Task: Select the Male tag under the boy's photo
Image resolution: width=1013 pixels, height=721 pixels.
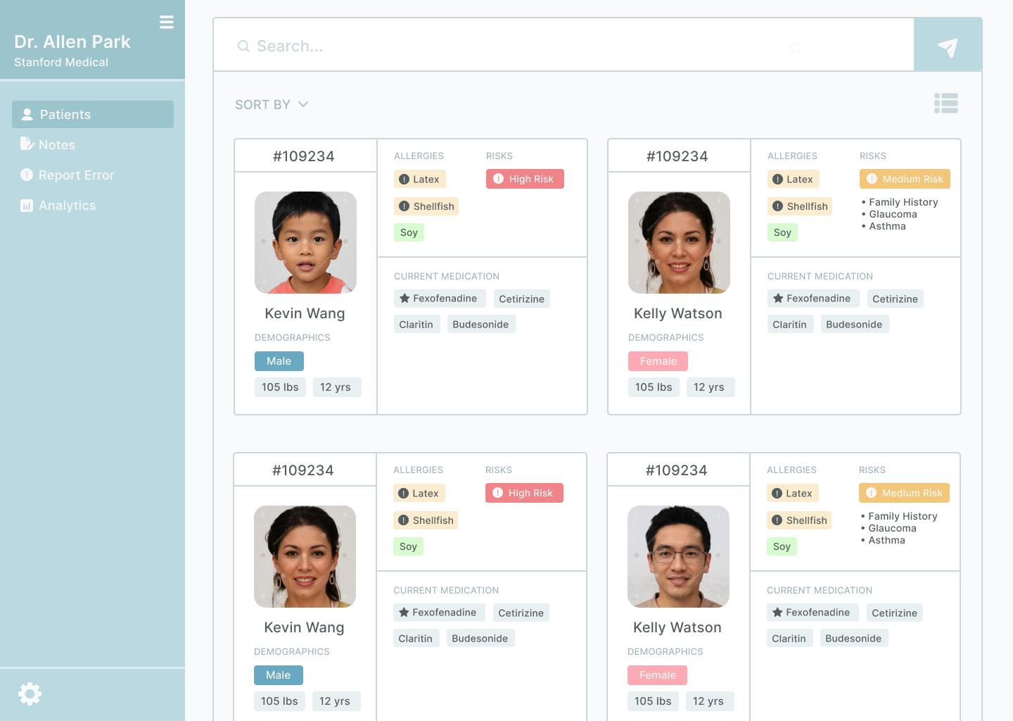Action: point(279,361)
